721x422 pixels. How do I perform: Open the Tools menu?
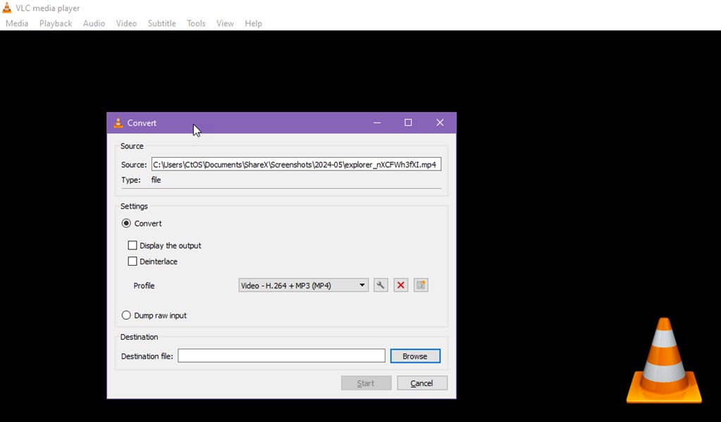(196, 23)
